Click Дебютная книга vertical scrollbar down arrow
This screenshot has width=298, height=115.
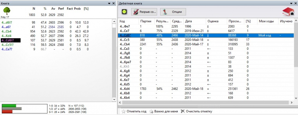pos(296,98)
